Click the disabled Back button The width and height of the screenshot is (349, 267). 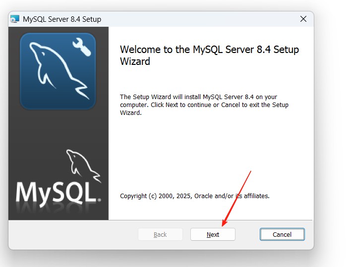(160, 234)
